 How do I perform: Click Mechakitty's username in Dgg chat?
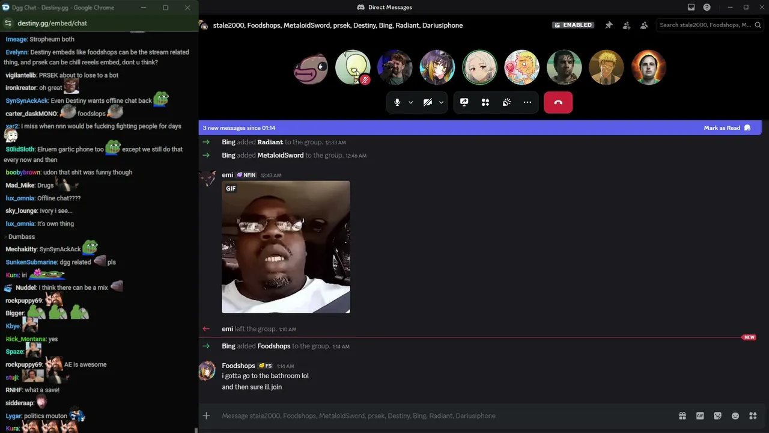[x=21, y=249]
